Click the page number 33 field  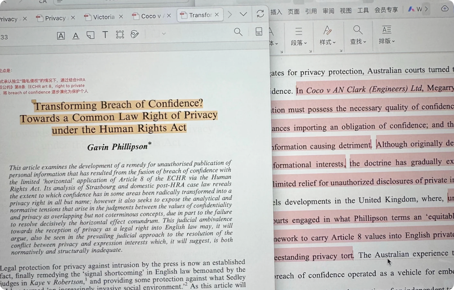click(x=4, y=37)
